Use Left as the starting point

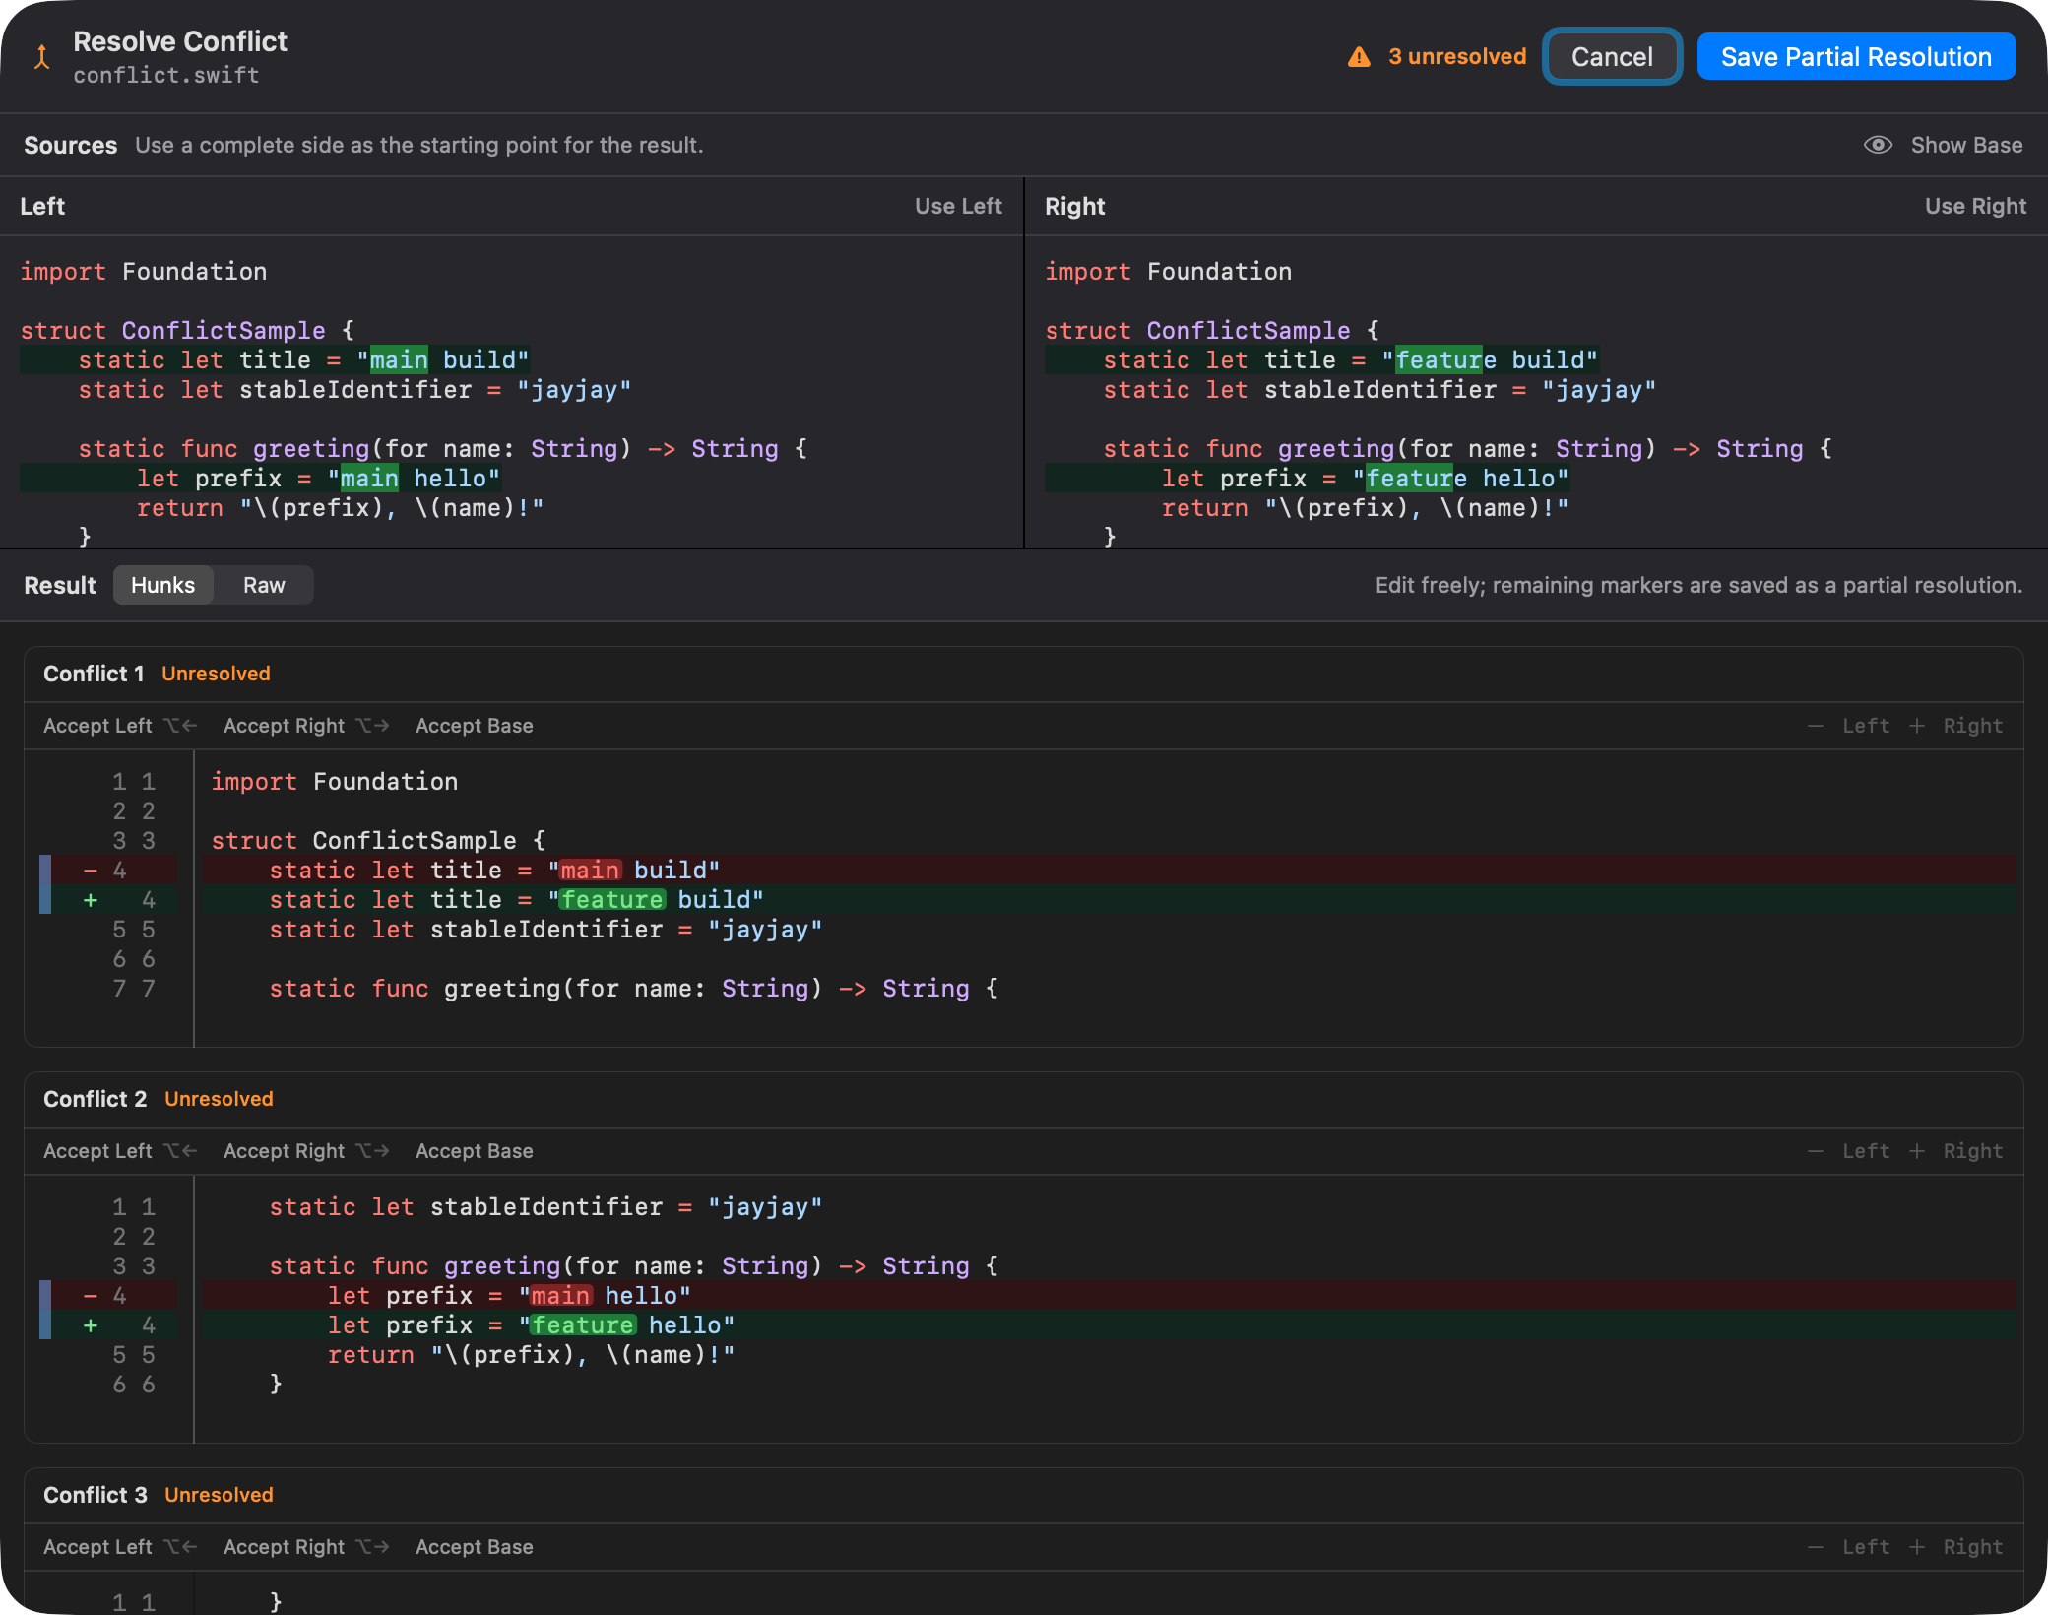click(958, 206)
